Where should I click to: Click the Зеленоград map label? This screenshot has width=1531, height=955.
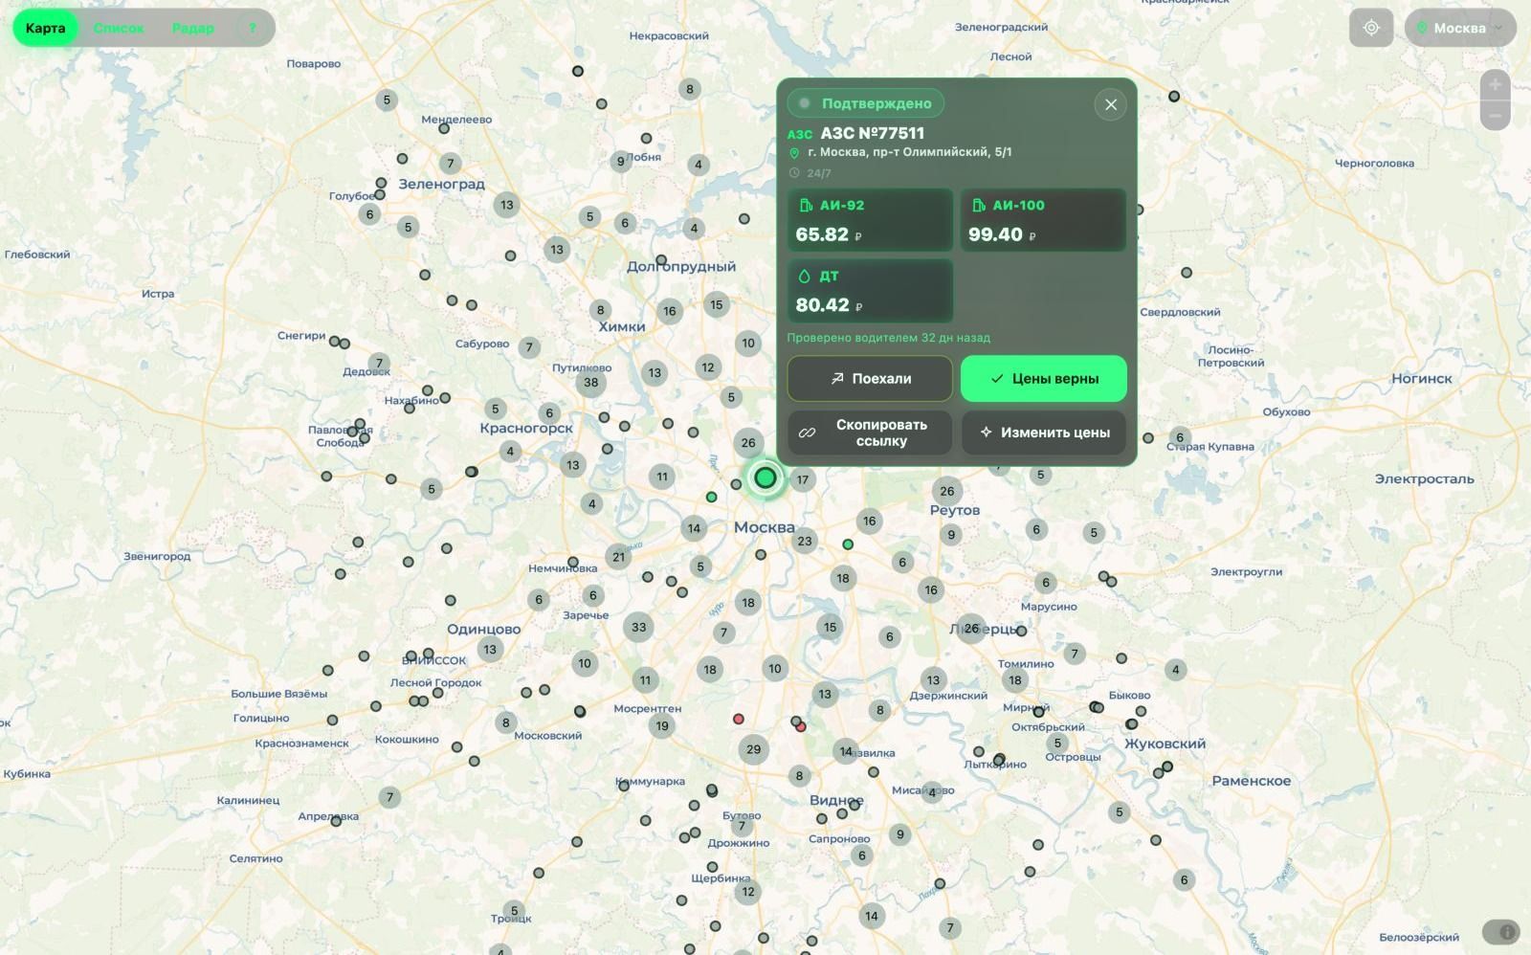441,184
